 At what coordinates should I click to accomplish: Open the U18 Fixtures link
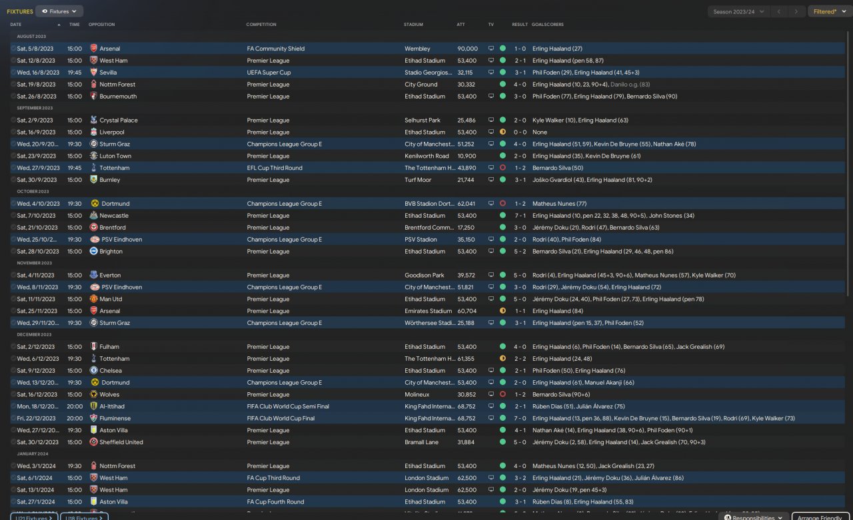click(x=84, y=517)
